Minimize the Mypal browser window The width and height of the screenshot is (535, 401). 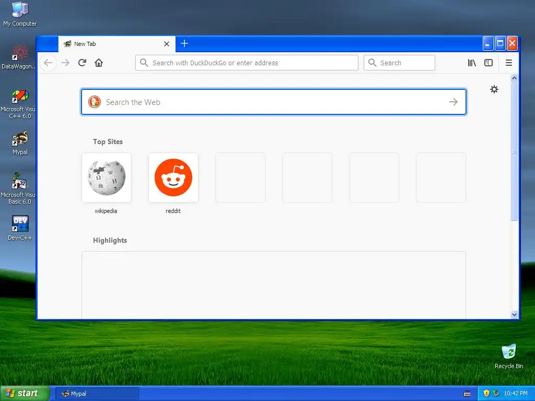click(488, 44)
